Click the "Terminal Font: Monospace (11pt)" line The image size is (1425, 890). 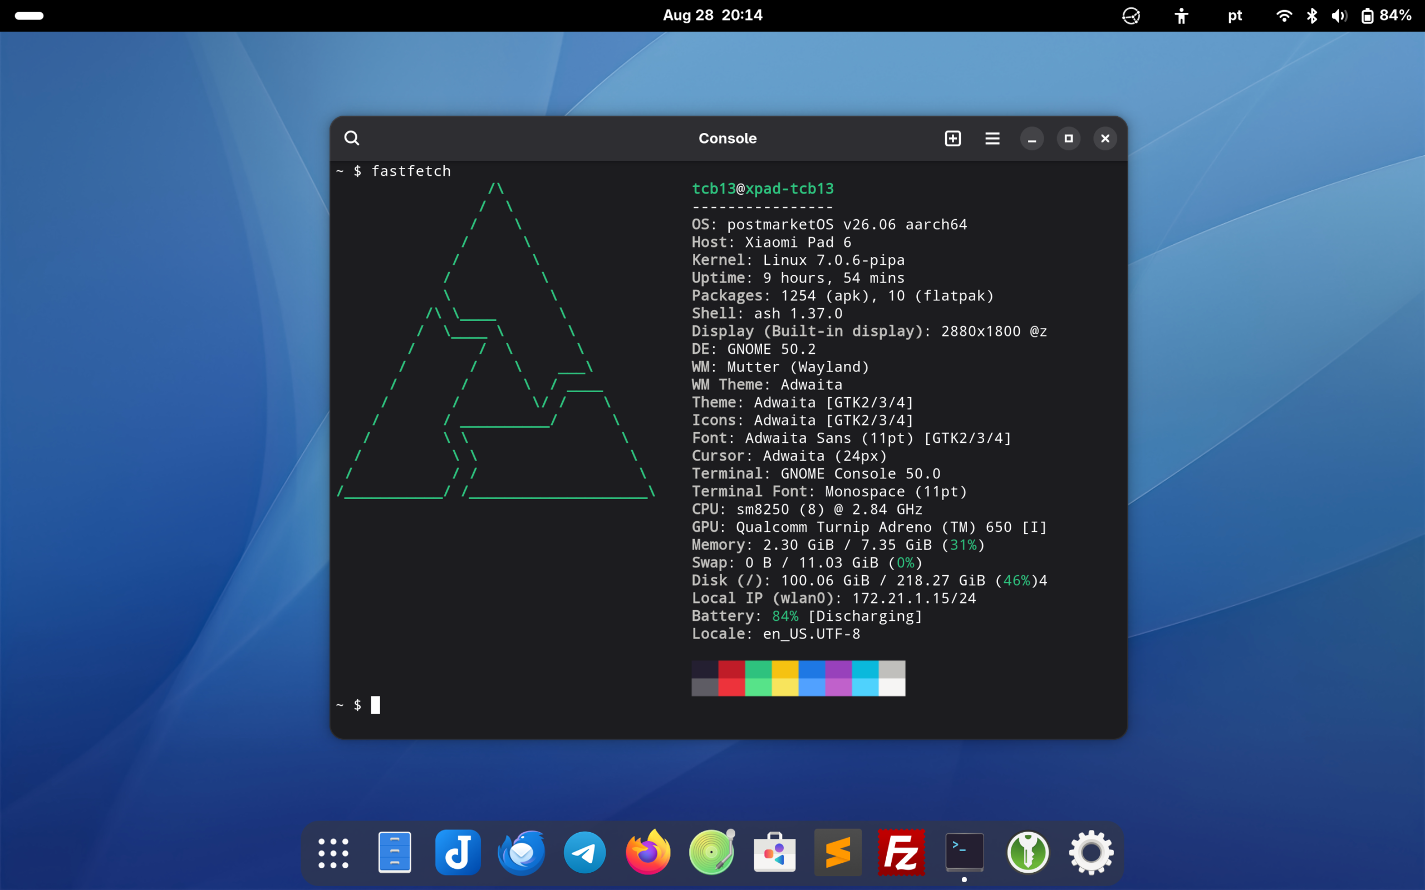[x=829, y=492]
